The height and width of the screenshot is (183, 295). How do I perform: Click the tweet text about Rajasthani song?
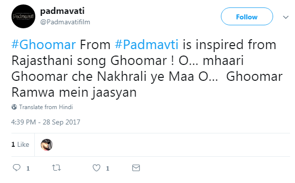(x=147, y=68)
